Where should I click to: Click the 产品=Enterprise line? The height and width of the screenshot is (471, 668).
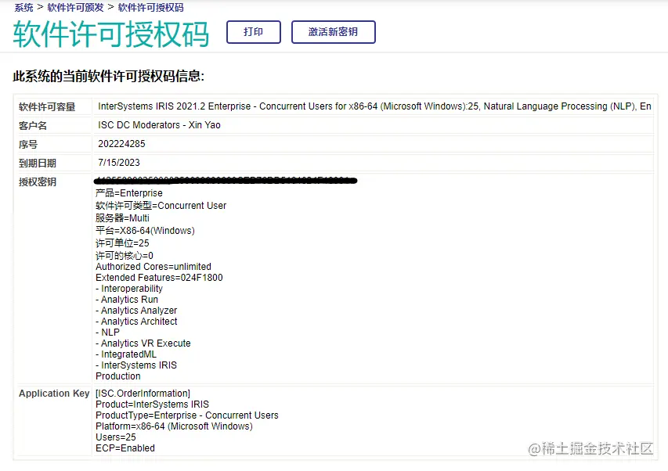coord(129,193)
